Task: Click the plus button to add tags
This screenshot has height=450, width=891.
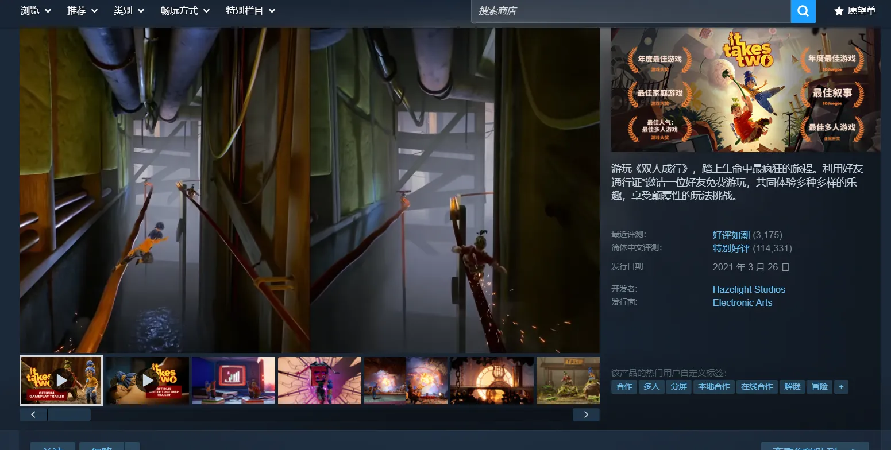Action: pos(841,387)
